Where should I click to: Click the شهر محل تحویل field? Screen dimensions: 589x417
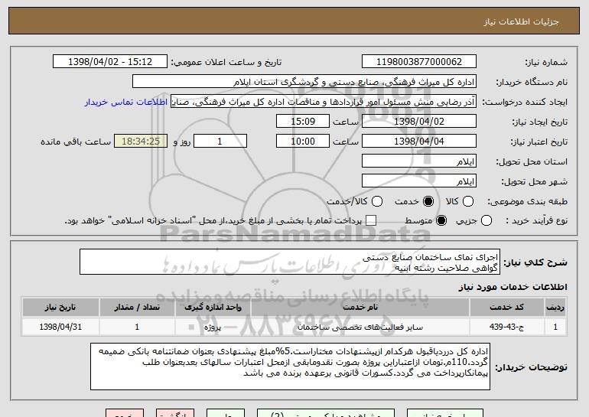click(419, 181)
